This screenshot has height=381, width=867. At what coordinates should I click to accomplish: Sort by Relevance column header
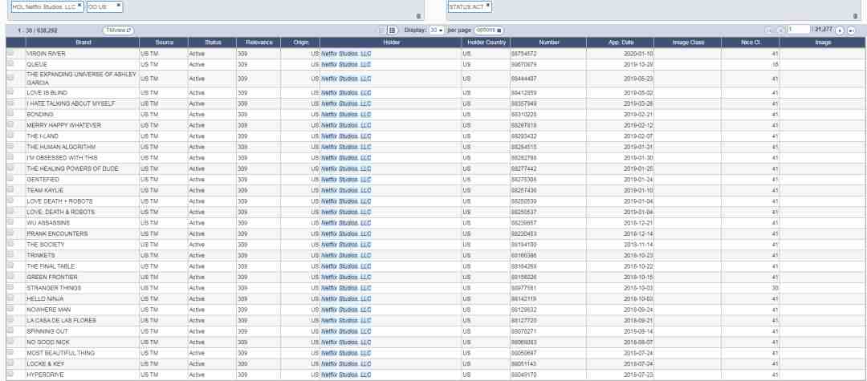point(258,43)
